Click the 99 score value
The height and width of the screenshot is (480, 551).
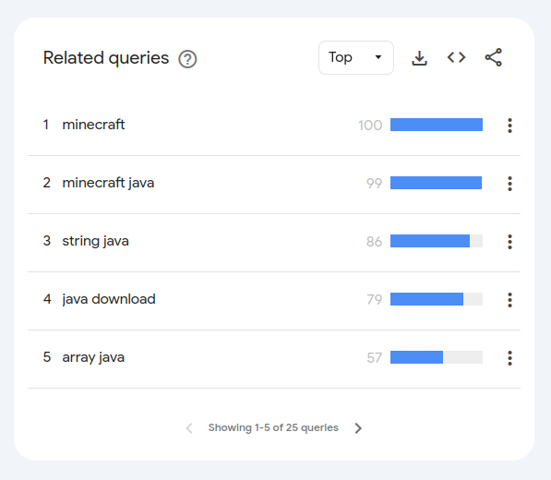point(374,183)
